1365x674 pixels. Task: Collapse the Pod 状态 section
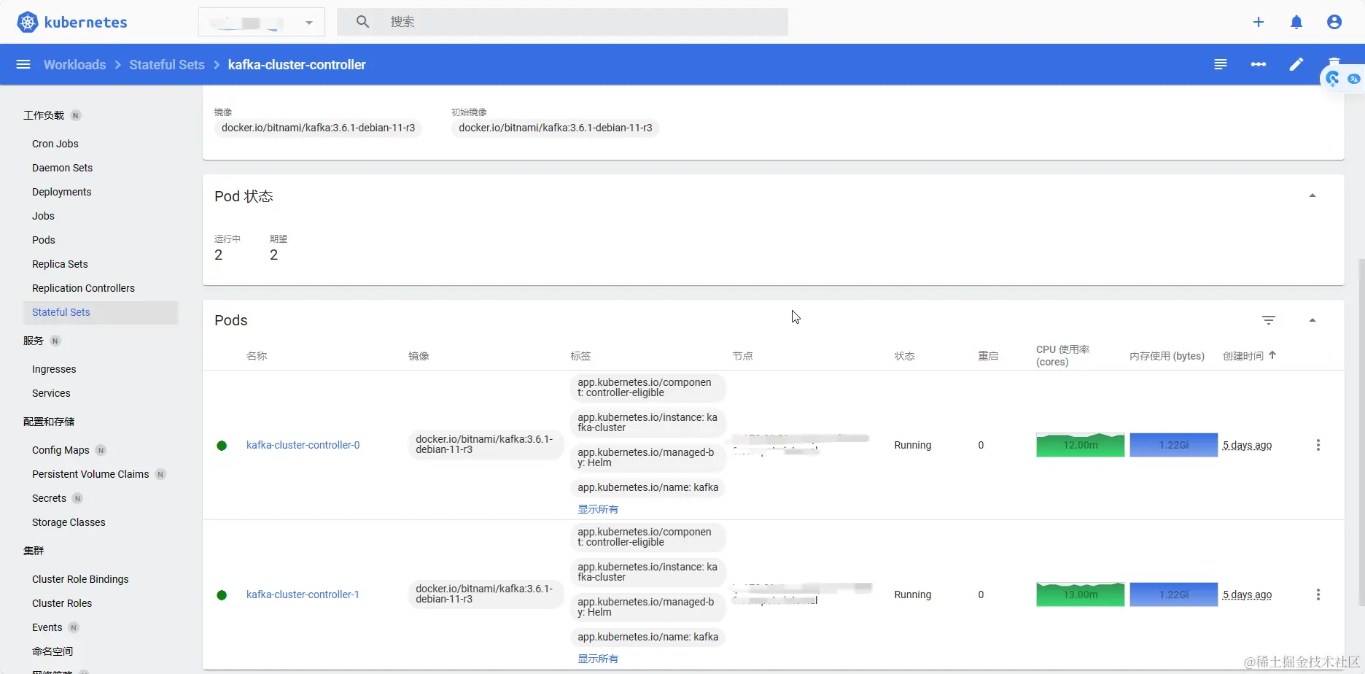(1312, 195)
